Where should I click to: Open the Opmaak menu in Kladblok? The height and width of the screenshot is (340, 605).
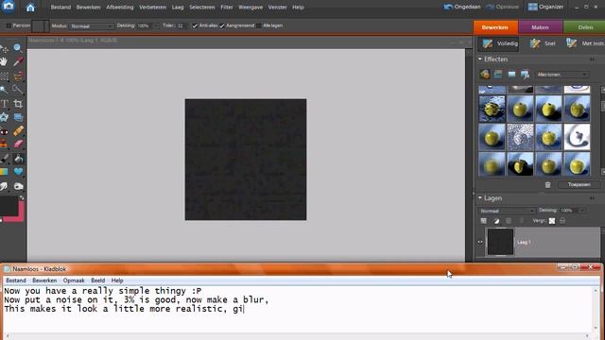click(x=74, y=280)
